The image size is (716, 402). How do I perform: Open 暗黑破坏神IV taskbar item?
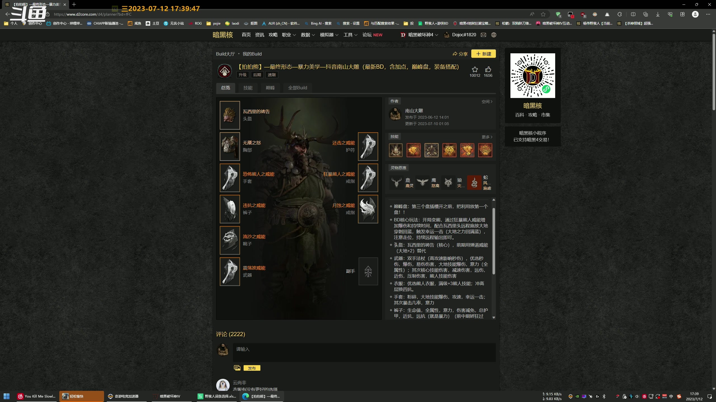tap(171, 396)
